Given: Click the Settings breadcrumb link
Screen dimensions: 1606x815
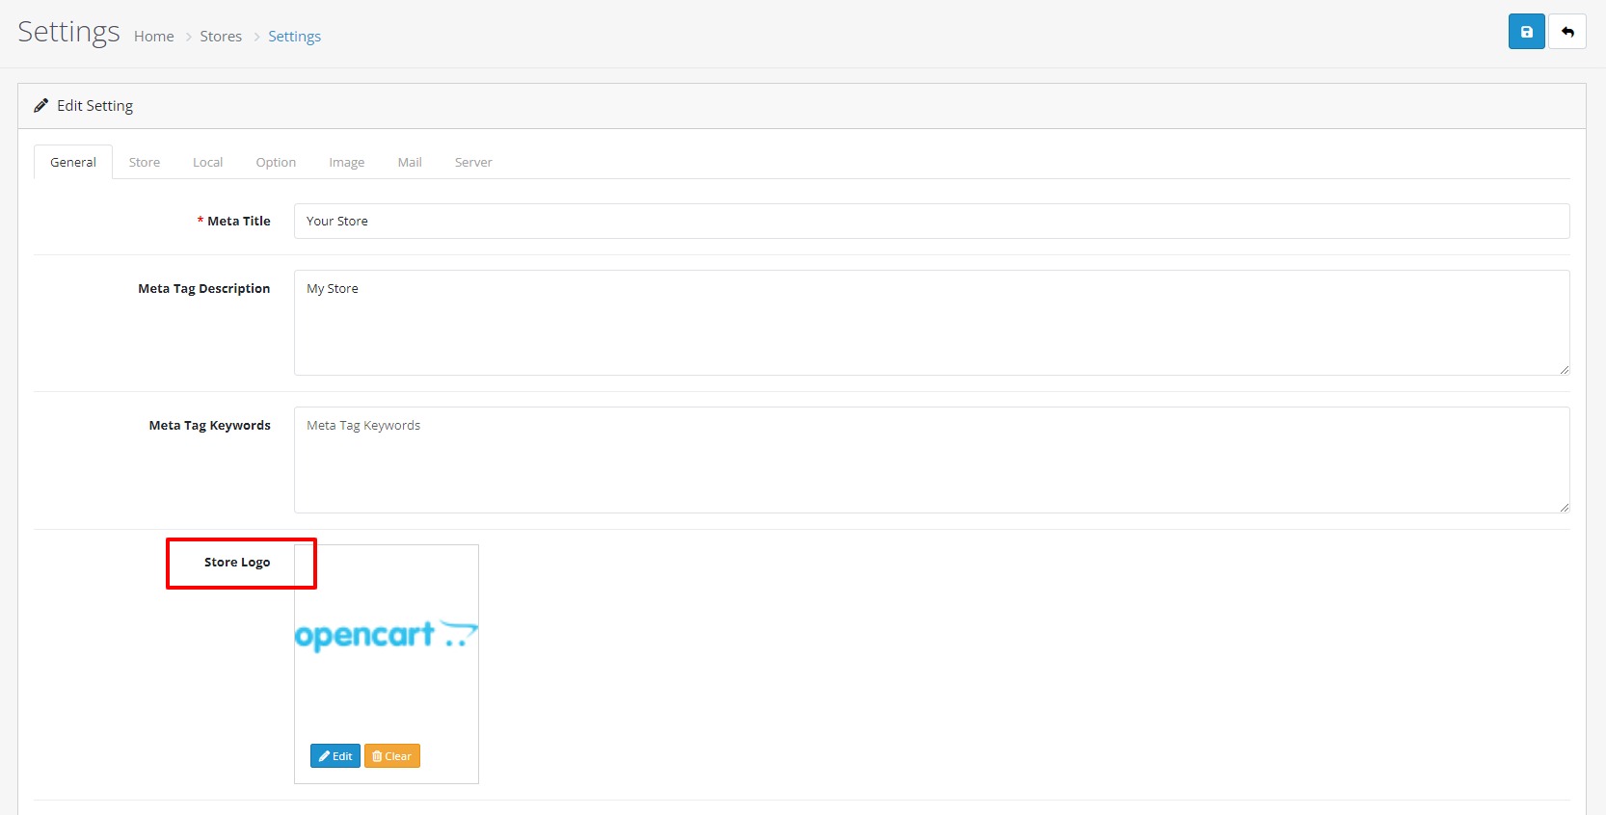Looking at the screenshot, I should [294, 37].
